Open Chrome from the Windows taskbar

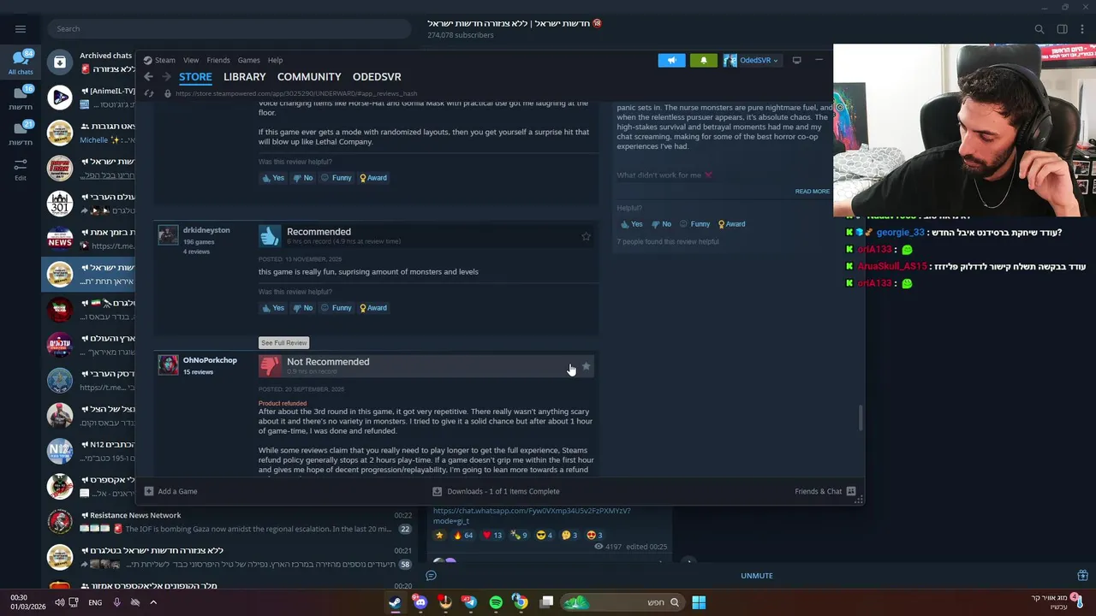520,602
